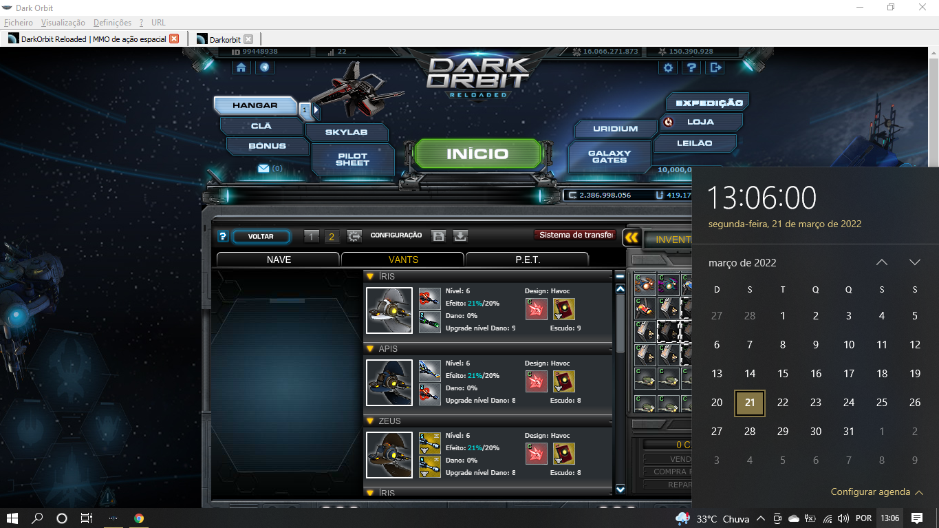
Task: Show hidden system tray icons
Action: pyautogui.click(x=760, y=518)
